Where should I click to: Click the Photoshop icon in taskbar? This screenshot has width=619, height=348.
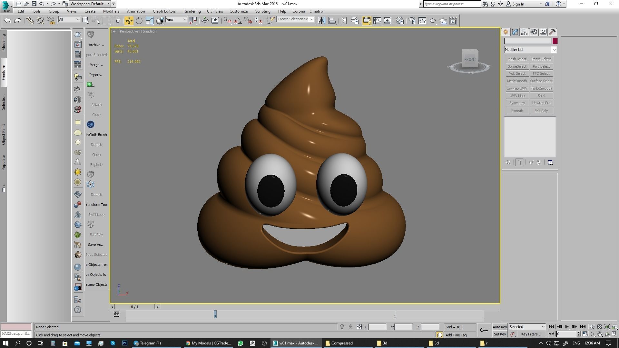124,343
